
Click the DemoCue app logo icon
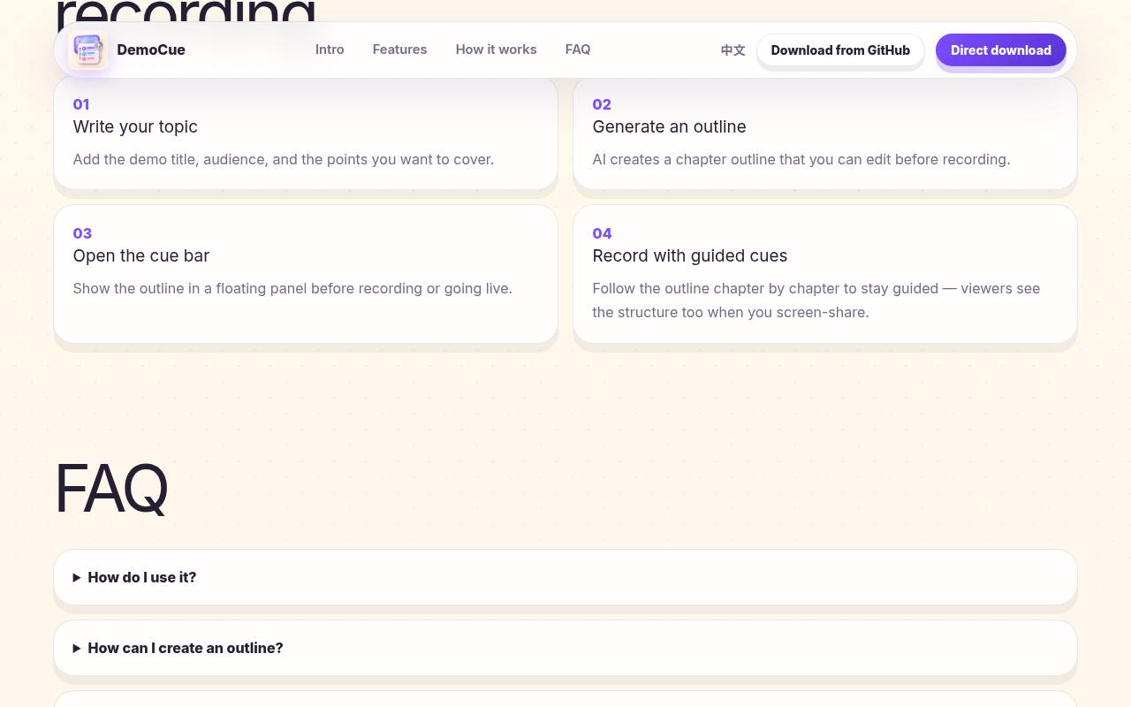click(87, 50)
